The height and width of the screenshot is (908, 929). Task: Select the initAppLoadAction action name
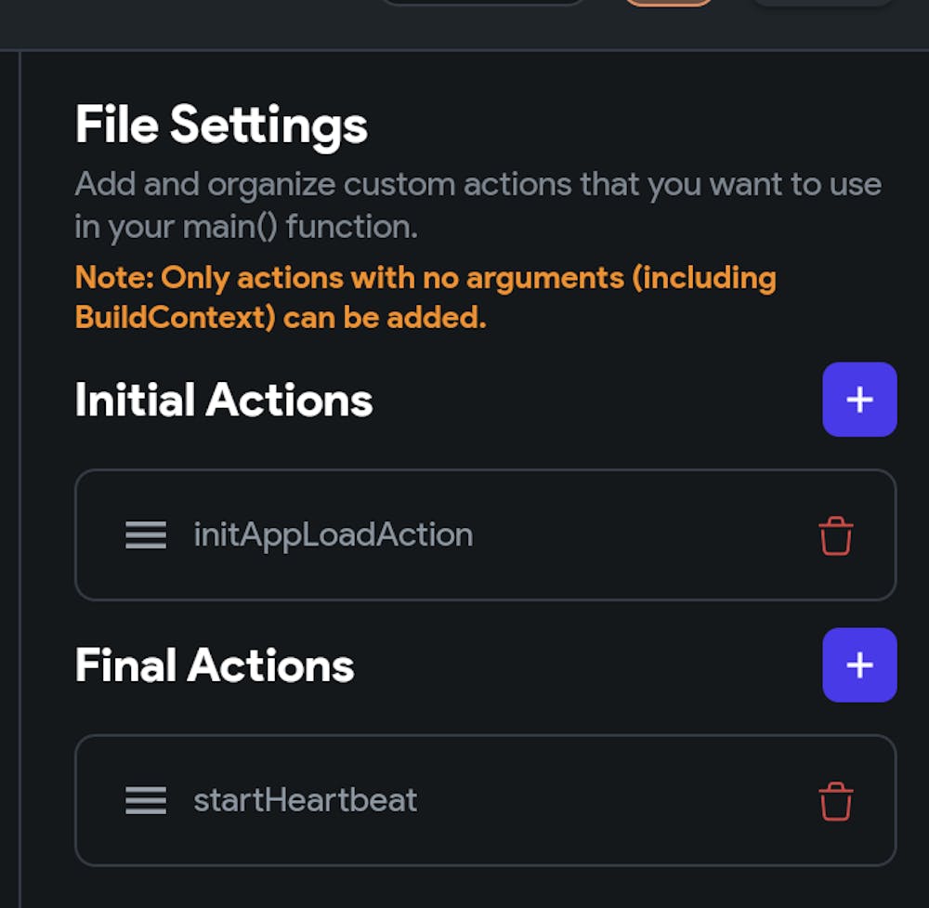tap(333, 535)
